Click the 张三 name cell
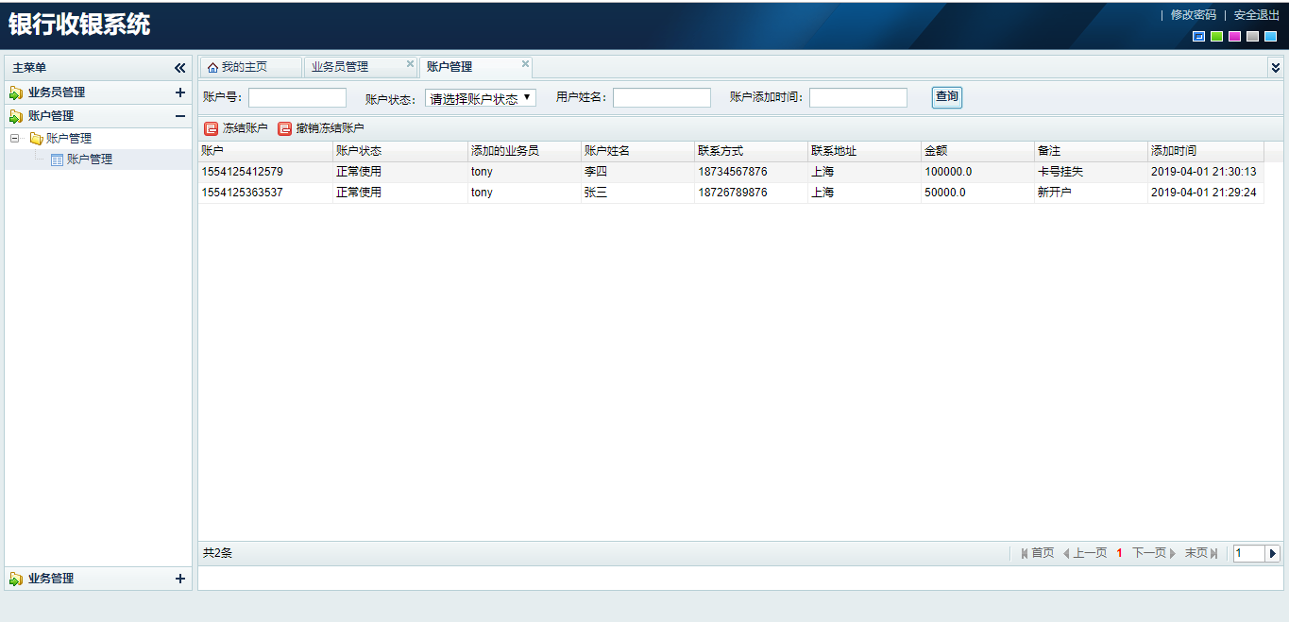Image resolution: width=1289 pixels, height=622 pixels. pos(637,193)
